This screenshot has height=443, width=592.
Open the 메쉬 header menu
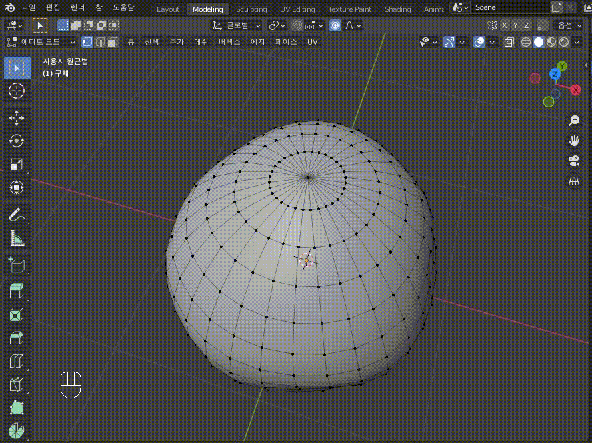click(x=201, y=42)
